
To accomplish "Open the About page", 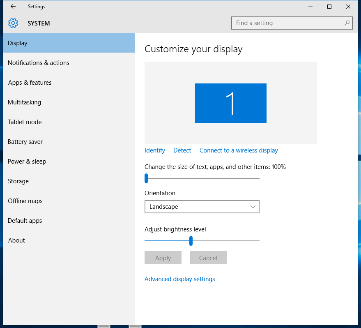I will (x=17, y=240).
